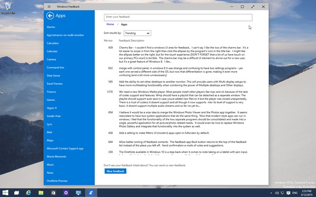Open the Action Center notifications icon
The height and width of the screenshot is (197, 316).
pyautogui.click(x=288, y=193)
